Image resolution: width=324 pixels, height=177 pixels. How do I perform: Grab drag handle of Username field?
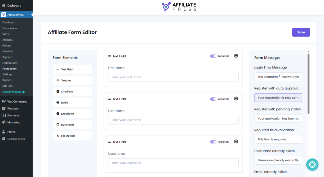tap(109, 142)
